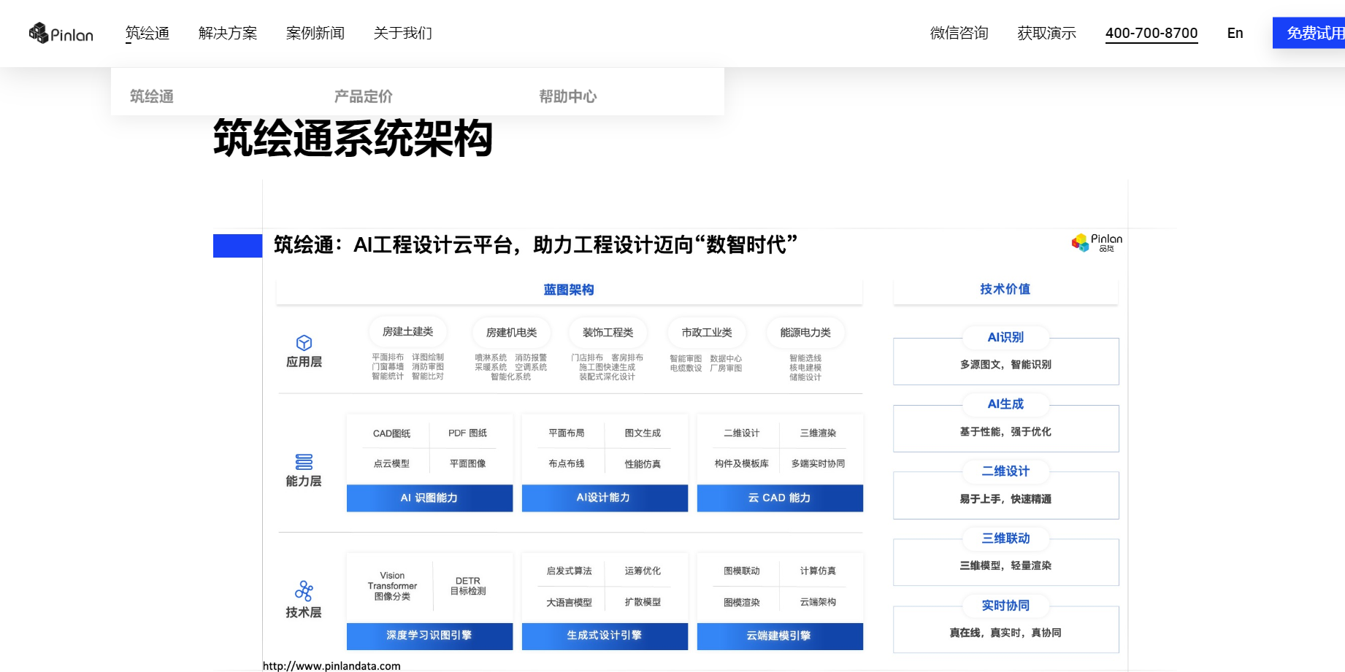The width and height of the screenshot is (1345, 672).
Task: Click the cube icon above 应用层
Action: (x=304, y=343)
